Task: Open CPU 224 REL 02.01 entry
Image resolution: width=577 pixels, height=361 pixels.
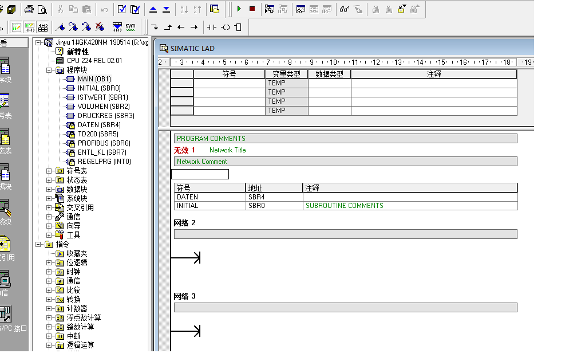Action: point(94,61)
